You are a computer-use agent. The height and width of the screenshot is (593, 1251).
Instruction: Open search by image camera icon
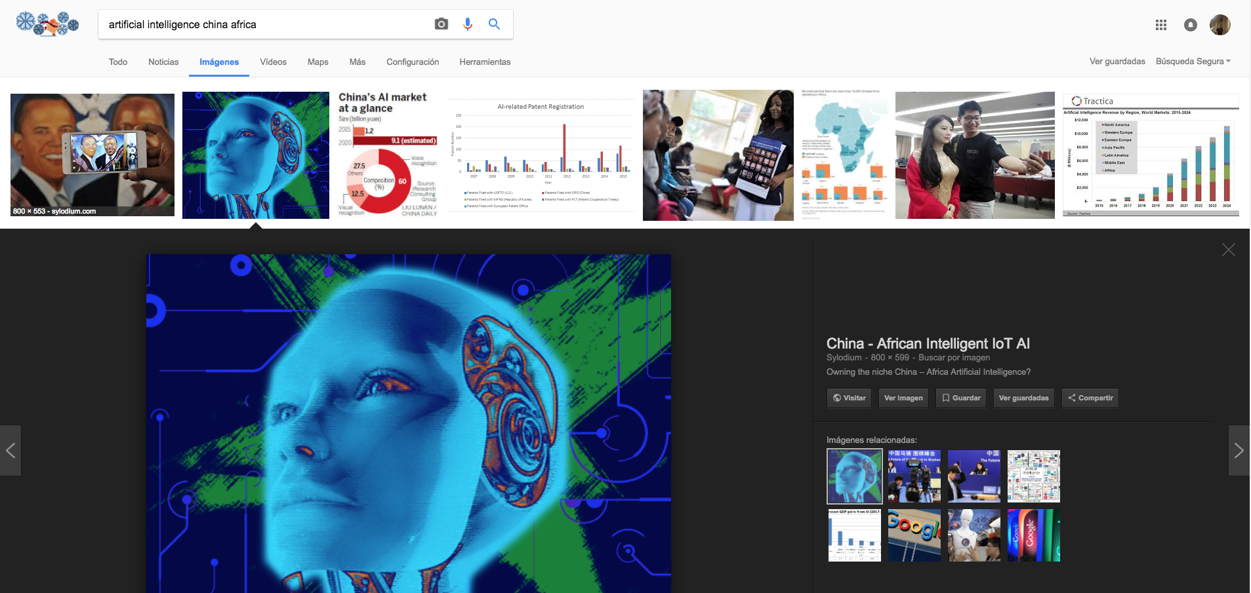pyautogui.click(x=441, y=24)
